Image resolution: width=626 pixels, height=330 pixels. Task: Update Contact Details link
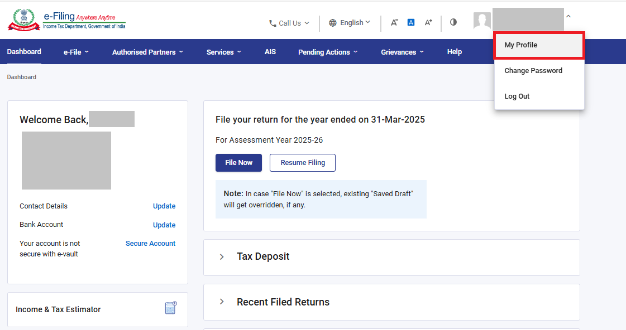[x=164, y=206]
